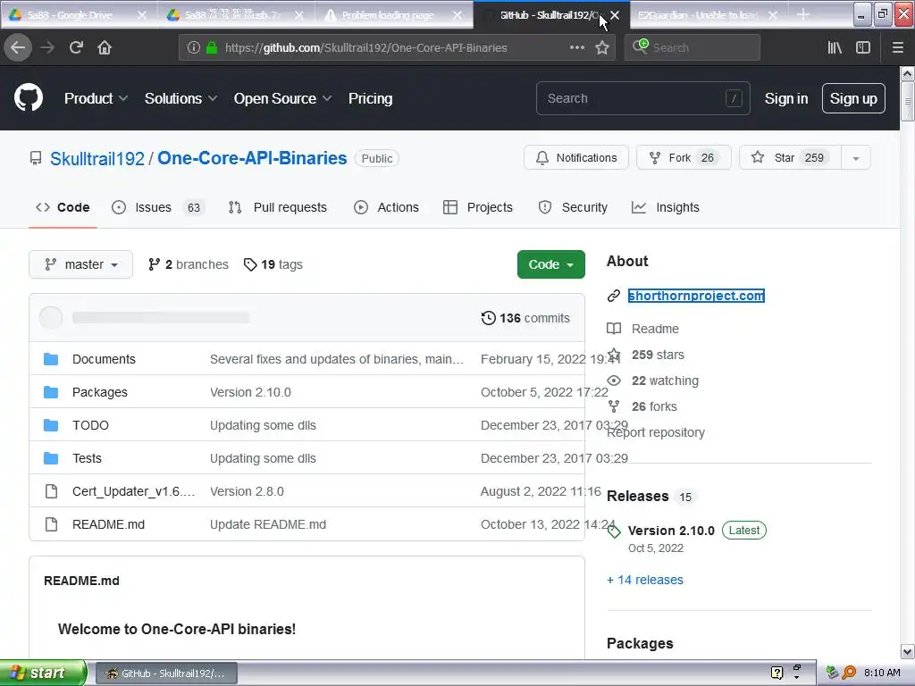Click the Firefox forward arrow button

click(47, 47)
